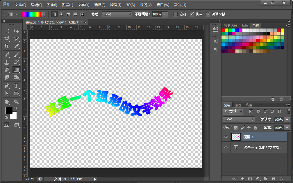Select the Ellipse shape tool

[16, 93]
